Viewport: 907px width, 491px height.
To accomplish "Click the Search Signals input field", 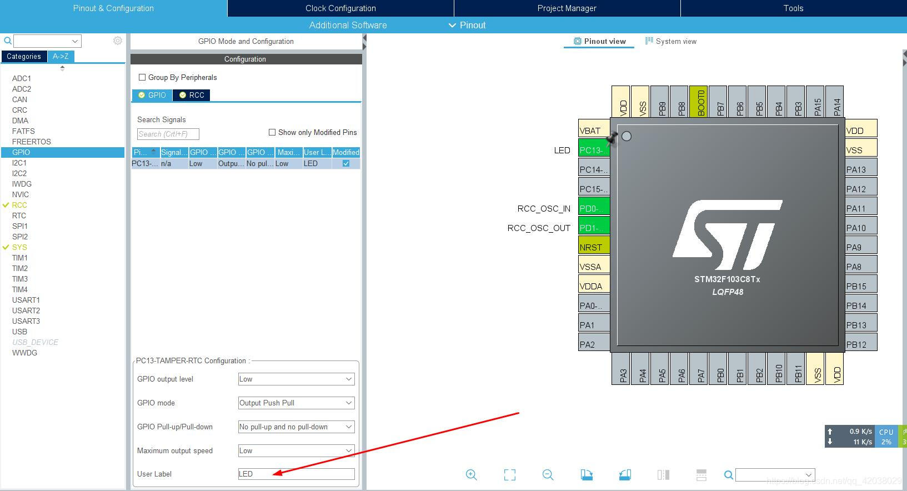I will (x=168, y=134).
